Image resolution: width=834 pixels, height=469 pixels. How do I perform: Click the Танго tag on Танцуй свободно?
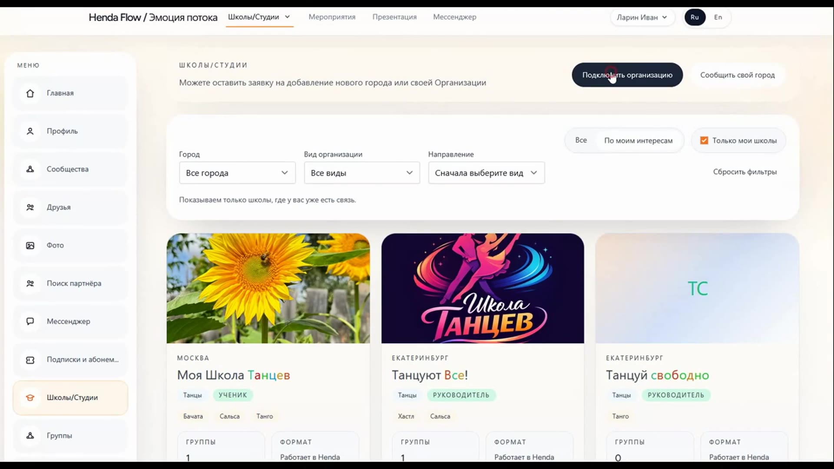click(620, 416)
